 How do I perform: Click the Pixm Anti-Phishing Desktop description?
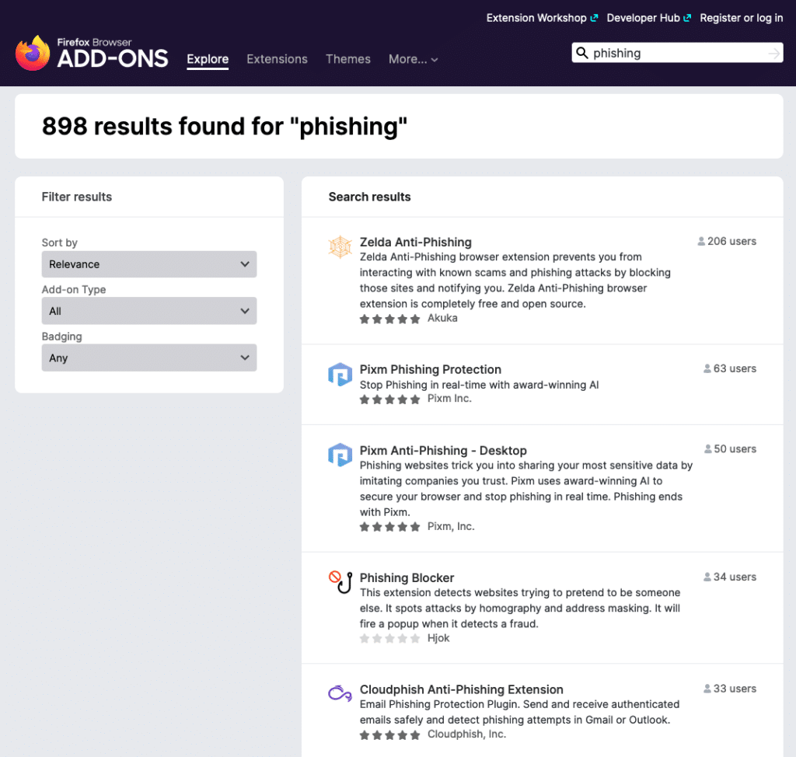526,488
